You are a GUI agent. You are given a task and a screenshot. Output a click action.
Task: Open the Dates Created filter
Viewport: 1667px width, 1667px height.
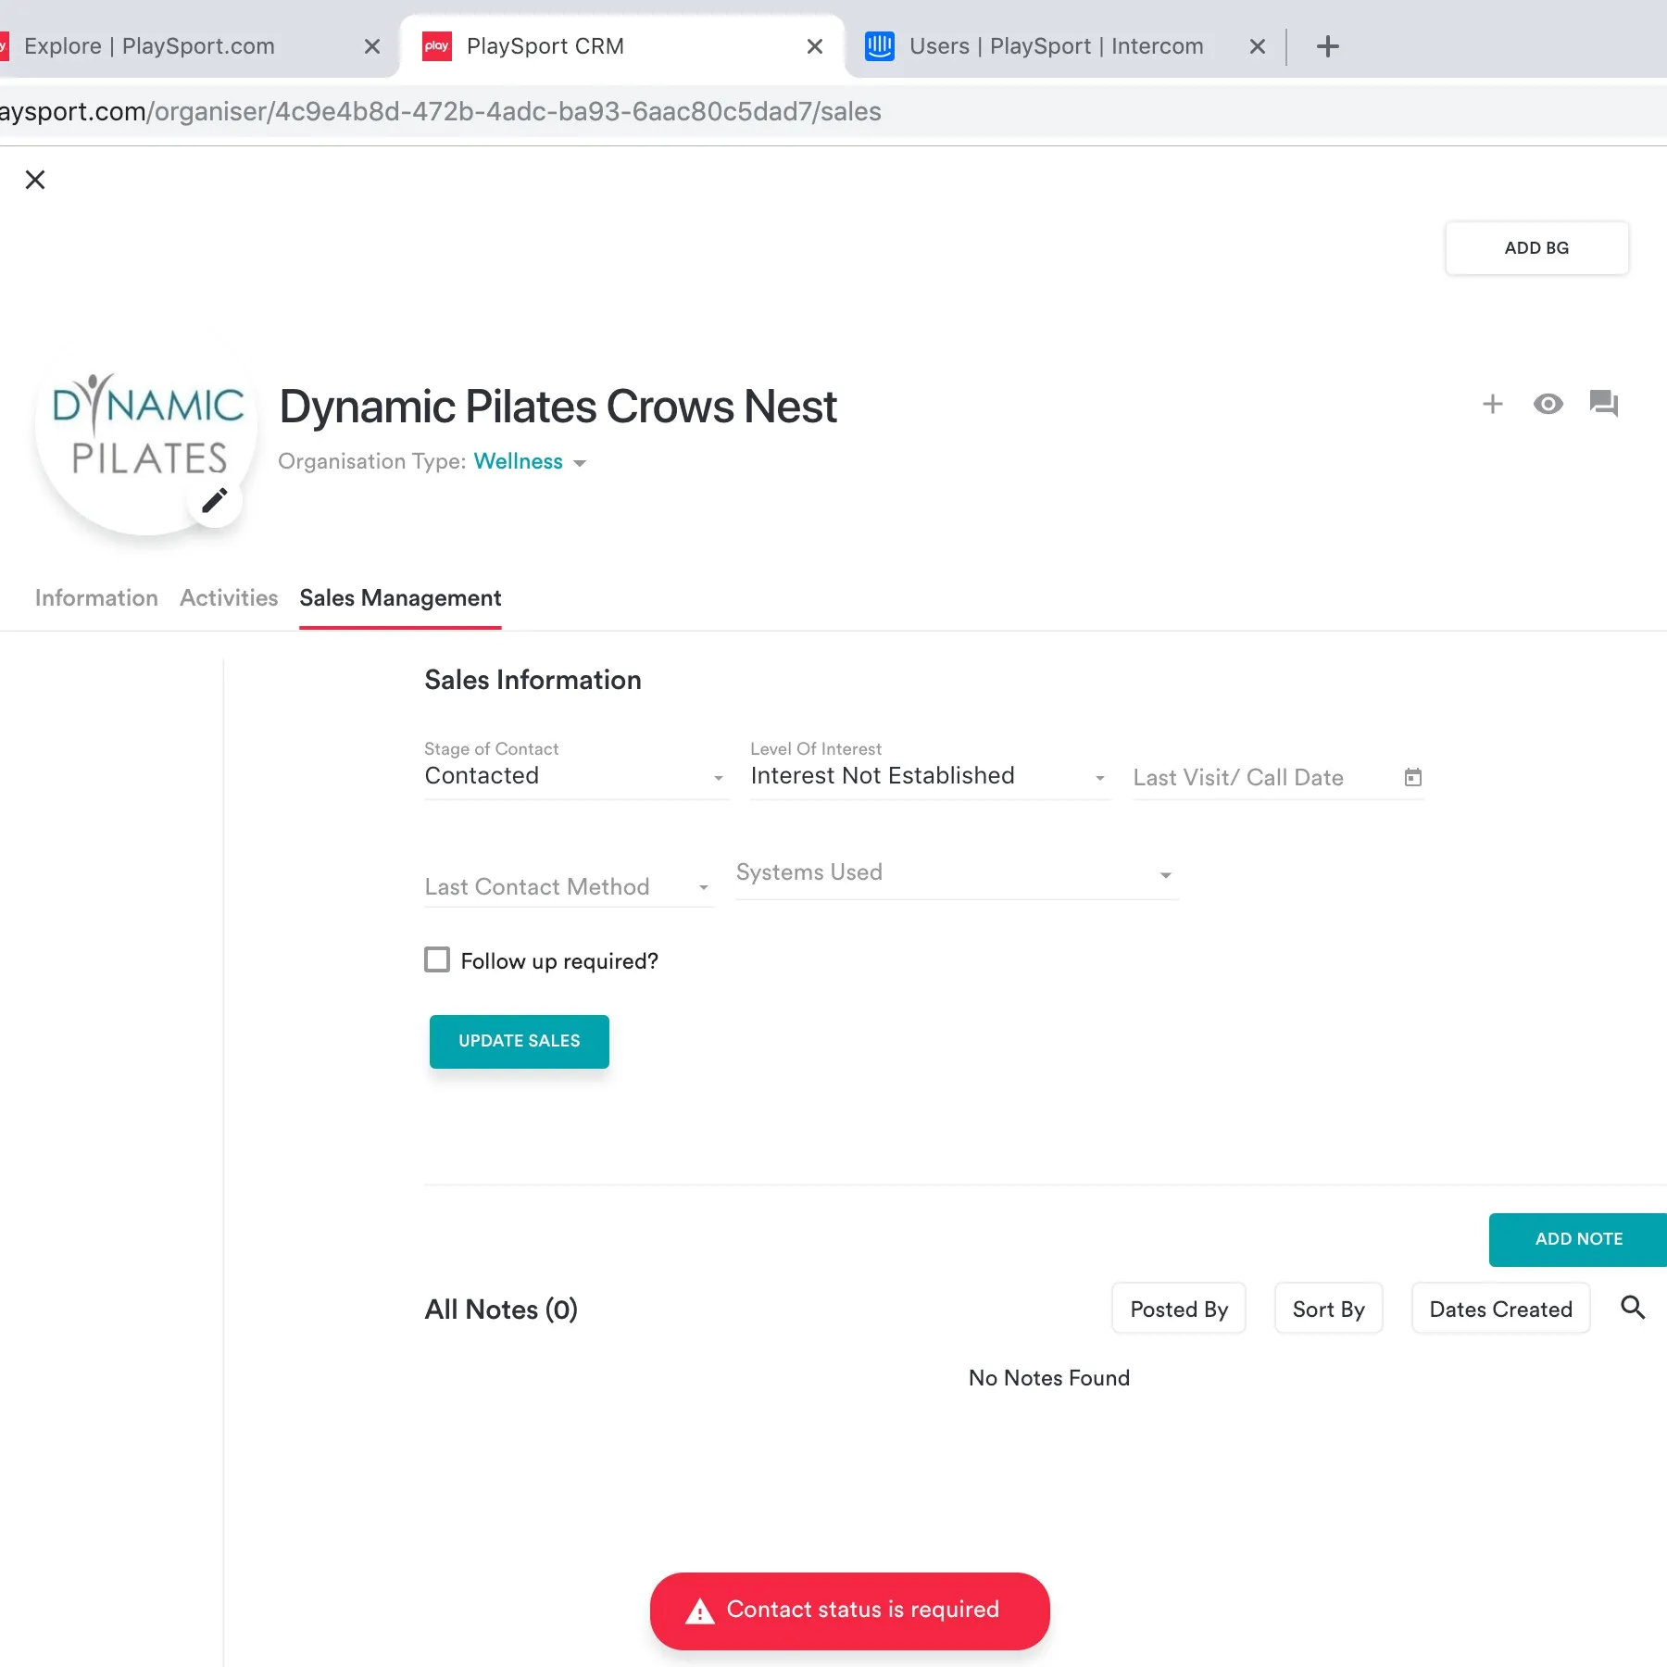pos(1500,1309)
